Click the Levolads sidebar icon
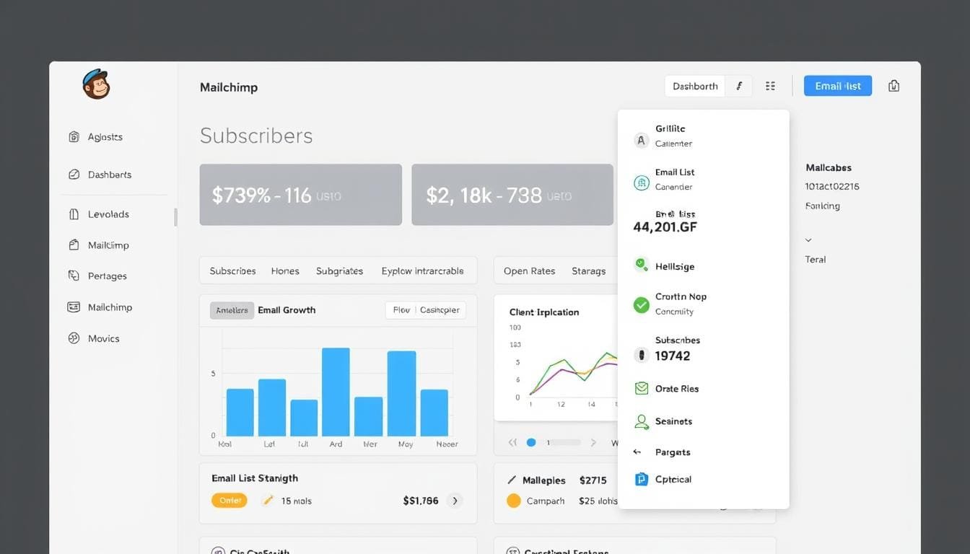The height and width of the screenshot is (554, 970). pos(74,214)
